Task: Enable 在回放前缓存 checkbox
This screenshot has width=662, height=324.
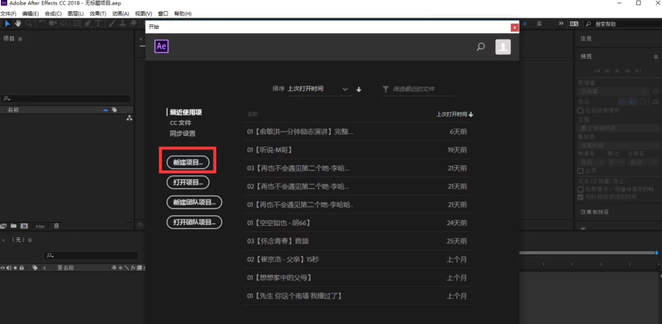Action: point(580,110)
